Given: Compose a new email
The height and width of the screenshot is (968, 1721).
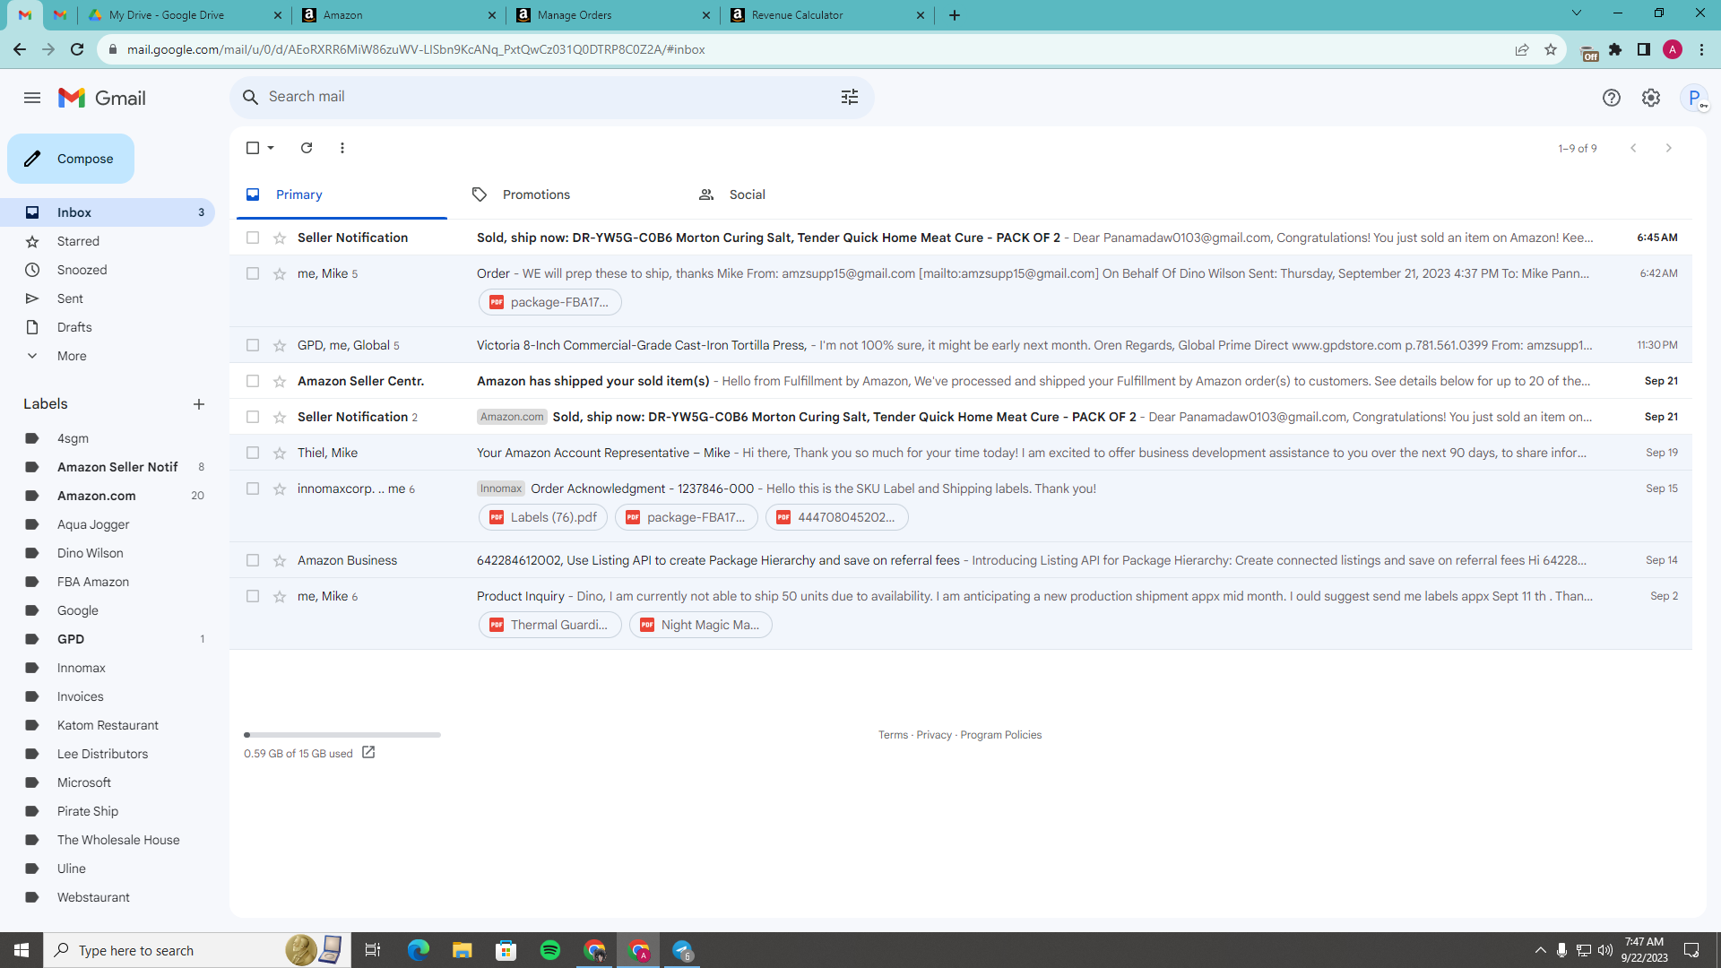Looking at the screenshot, I should pos(71,159).
